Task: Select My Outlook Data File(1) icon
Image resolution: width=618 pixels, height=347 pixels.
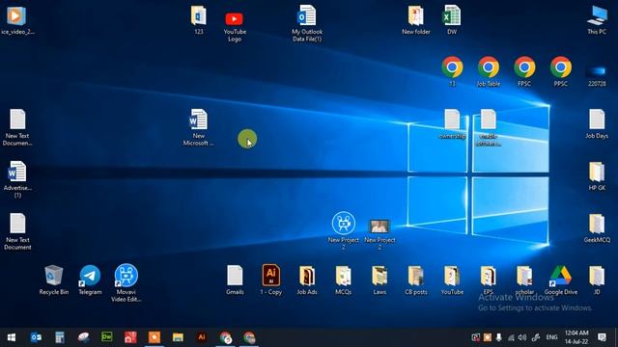Action: 307,16
